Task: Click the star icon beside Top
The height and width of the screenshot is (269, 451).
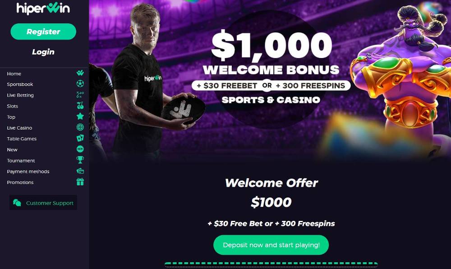Action: 80,116
